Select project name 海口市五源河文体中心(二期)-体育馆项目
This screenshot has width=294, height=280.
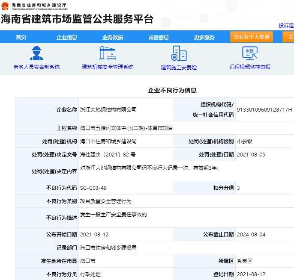point(126,128)
